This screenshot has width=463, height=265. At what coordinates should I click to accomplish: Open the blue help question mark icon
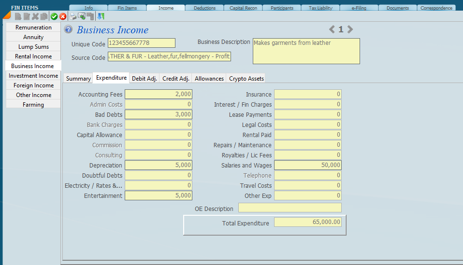pyautogui.click(x=69, y=30)
